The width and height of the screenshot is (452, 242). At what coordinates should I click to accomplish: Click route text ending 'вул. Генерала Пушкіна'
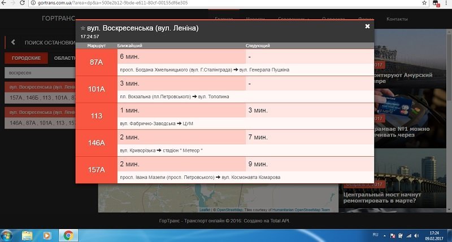[205, 70]
